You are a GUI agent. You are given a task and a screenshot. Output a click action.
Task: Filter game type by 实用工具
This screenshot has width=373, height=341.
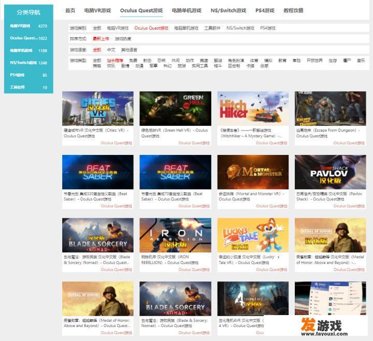tap(200, 66)
